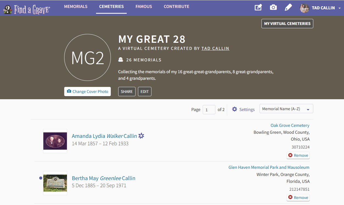
Task: Open Bertha May Greenlee Callin gravestone thumbnail
Action: pyautogui.click(x=55, y=183)
